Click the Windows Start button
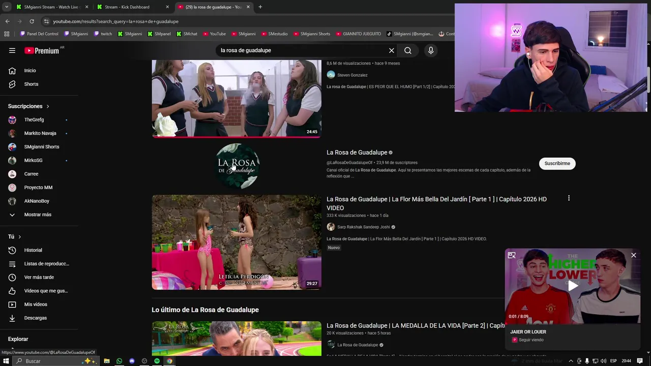The width and height of the screenshot is (651, 366). coord(7,361)
